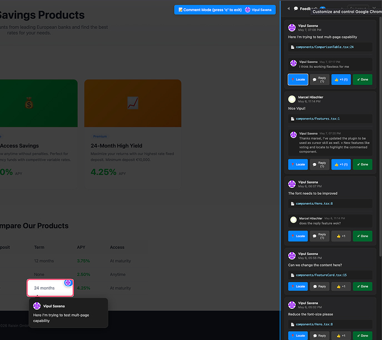Click avatar on 'The font needs to be improved' comment
Screen dimensions: 382x340
292,184
